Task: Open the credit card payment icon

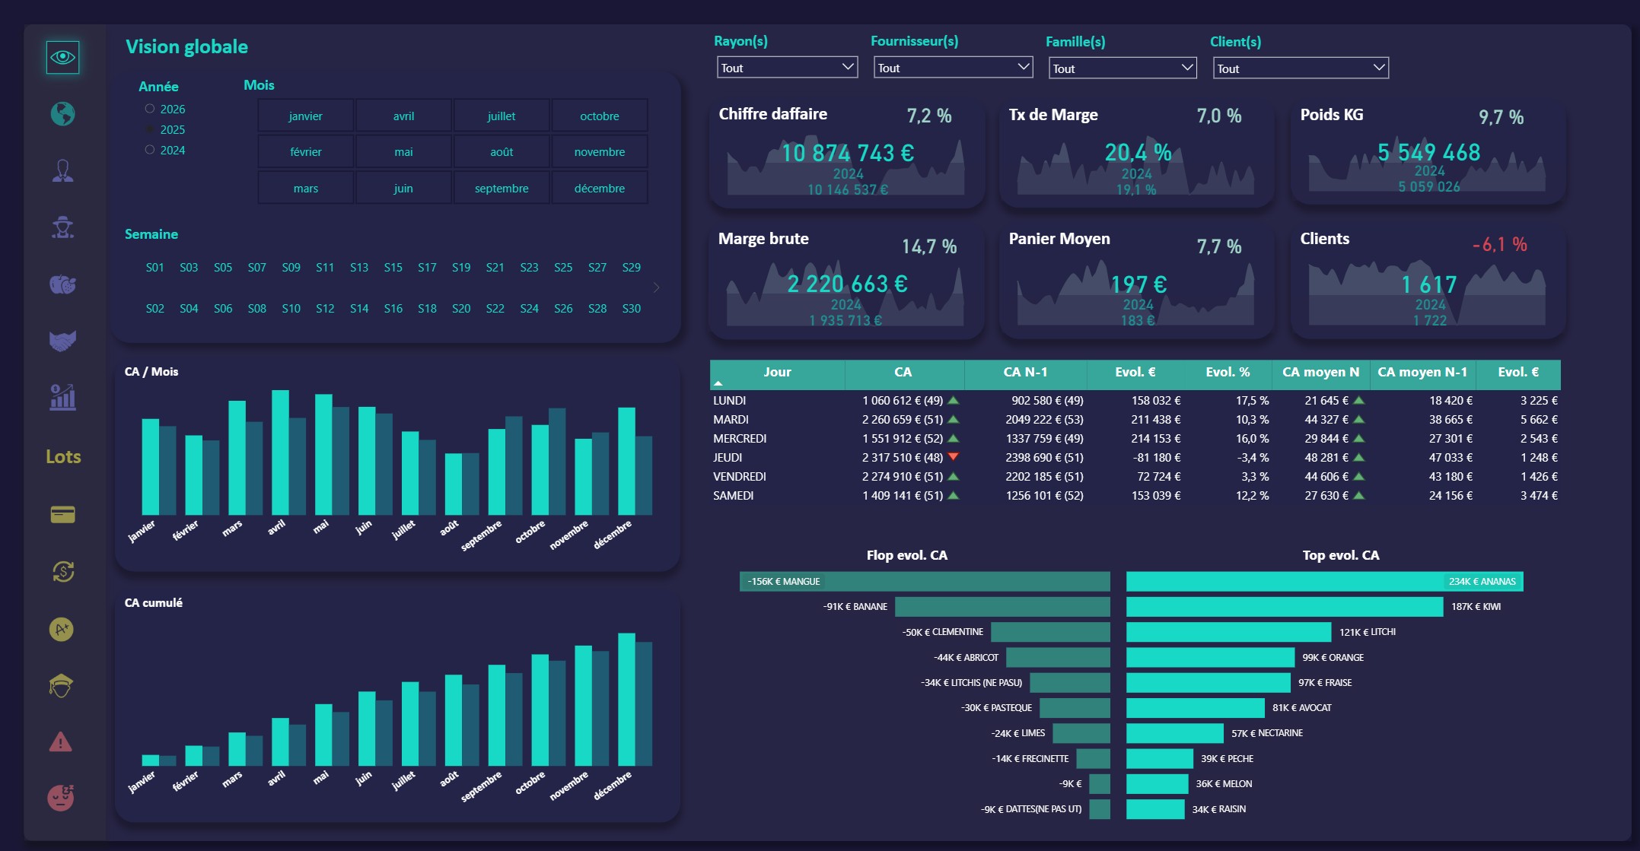Action: tap(62, 515)
